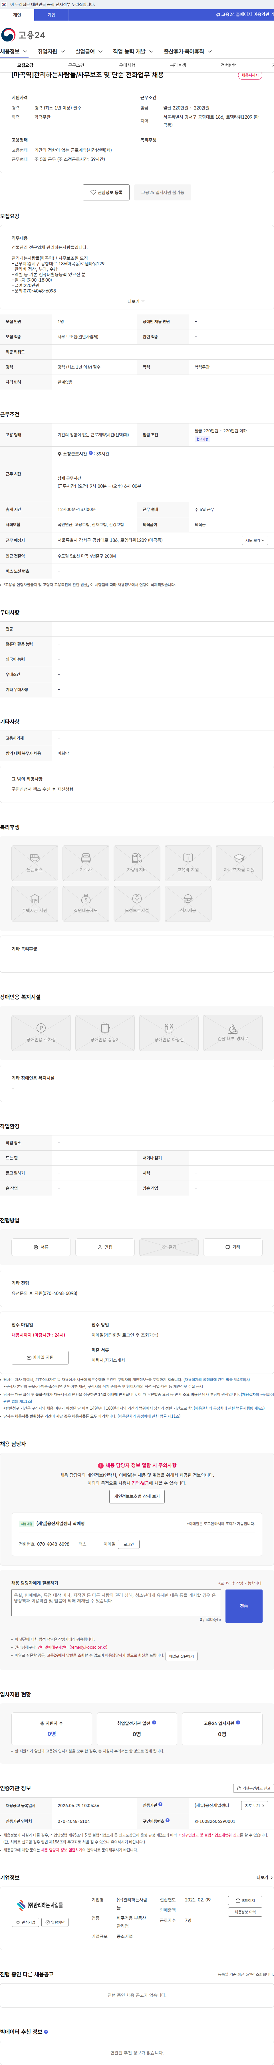Image resolution: width=274 pixels, height=2065 pixels.
Task: Click the 채용정보 더보기 button
Action: (245, 1912)
